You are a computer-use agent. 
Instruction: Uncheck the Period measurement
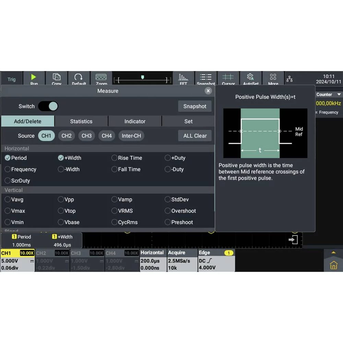pyautogui.click(x=8, y=158)
